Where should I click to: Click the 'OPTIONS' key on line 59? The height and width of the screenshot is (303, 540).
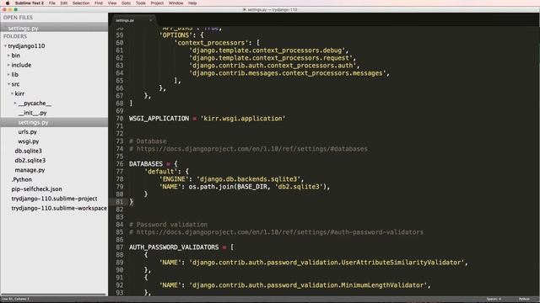tap(176, 35)
